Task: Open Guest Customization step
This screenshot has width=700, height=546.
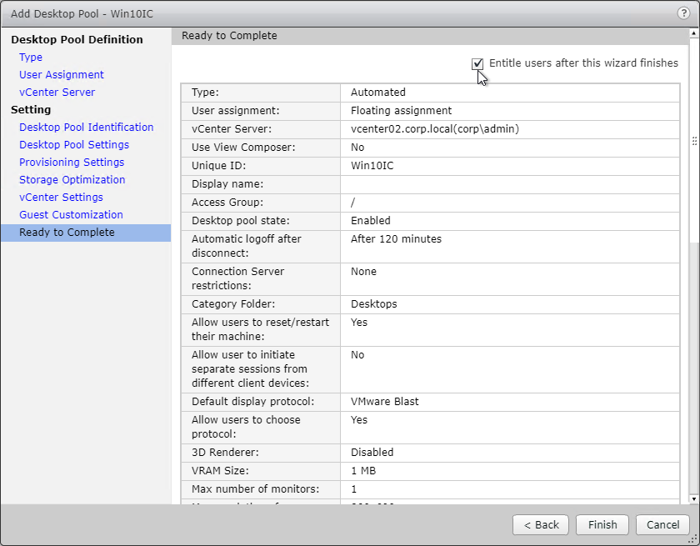Action: (x=71, y=215)
